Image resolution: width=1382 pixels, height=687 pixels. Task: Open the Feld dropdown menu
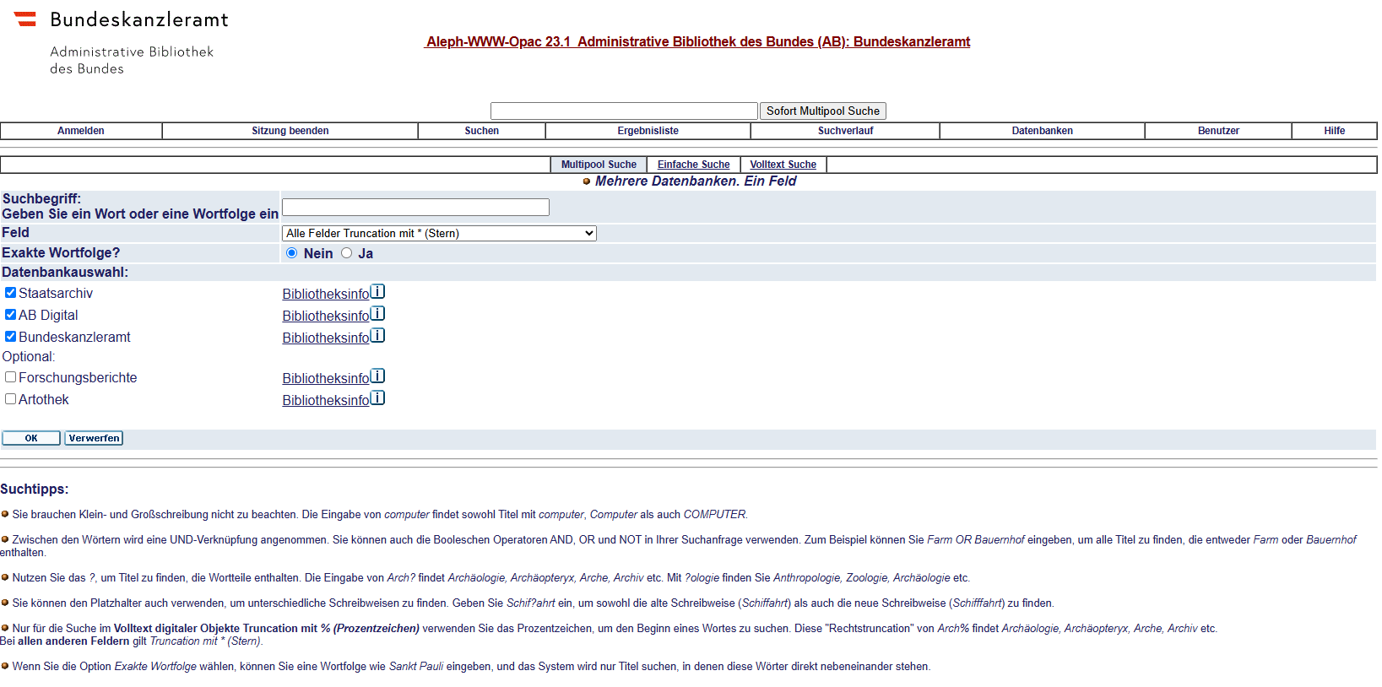pos(439,234)
